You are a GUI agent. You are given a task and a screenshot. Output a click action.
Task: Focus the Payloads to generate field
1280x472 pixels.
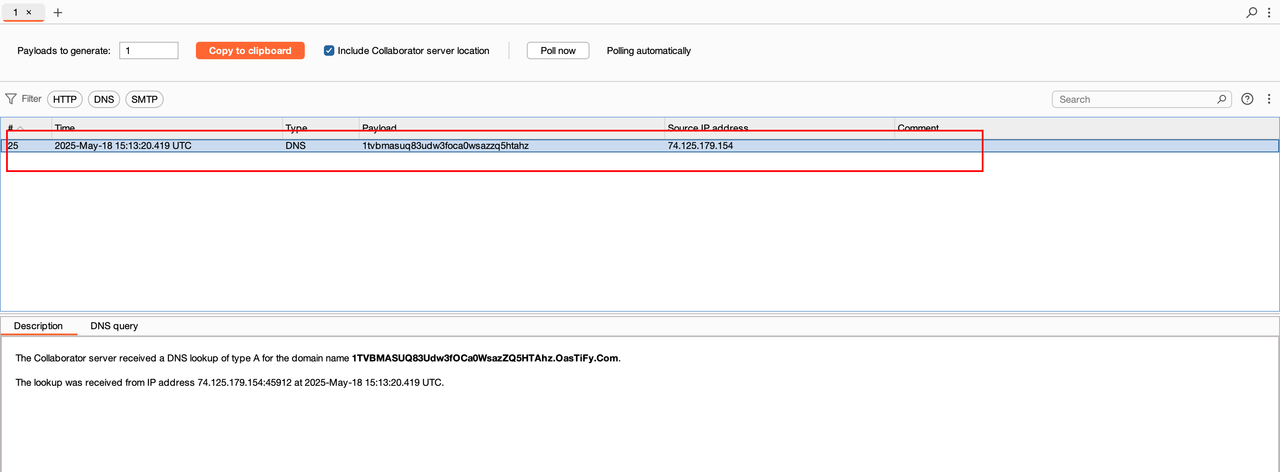[148, 51]
